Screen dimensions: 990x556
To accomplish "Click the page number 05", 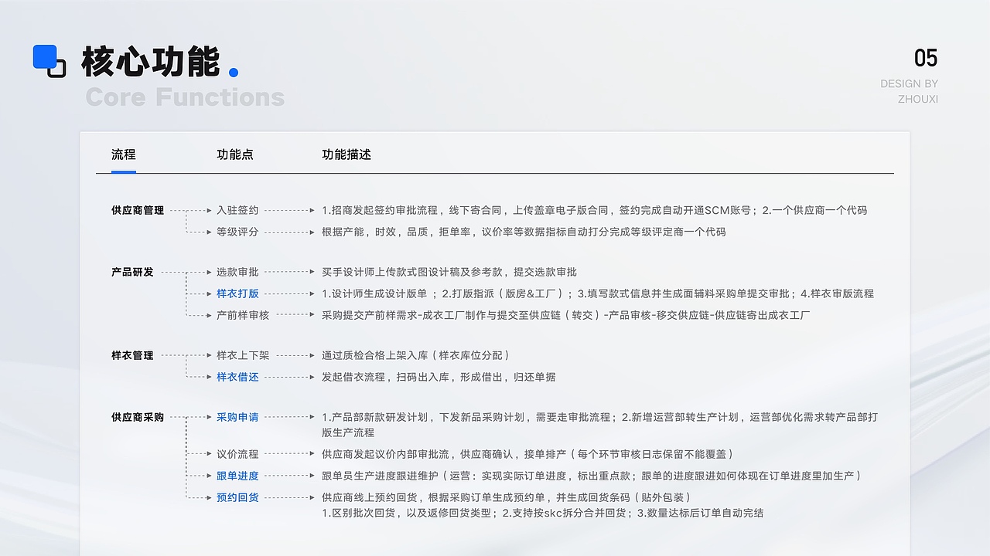I will click(x=926, y=58).
